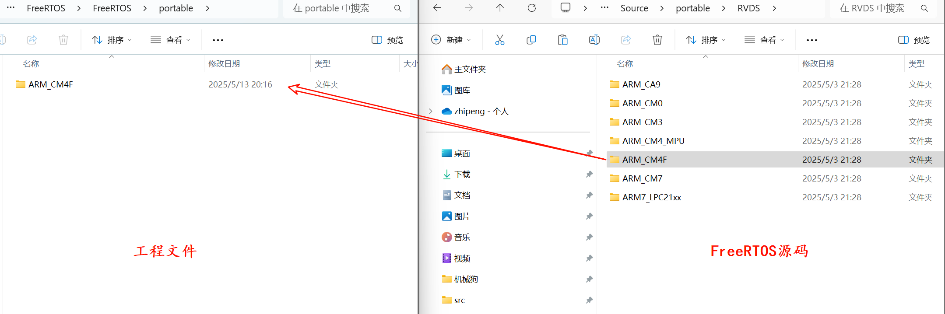Go up one folder level in RVDS window

(500, 8)
